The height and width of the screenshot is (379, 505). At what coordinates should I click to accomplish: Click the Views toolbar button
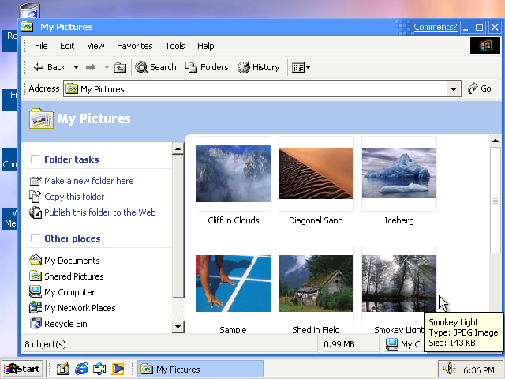click(x=298, y=67)
